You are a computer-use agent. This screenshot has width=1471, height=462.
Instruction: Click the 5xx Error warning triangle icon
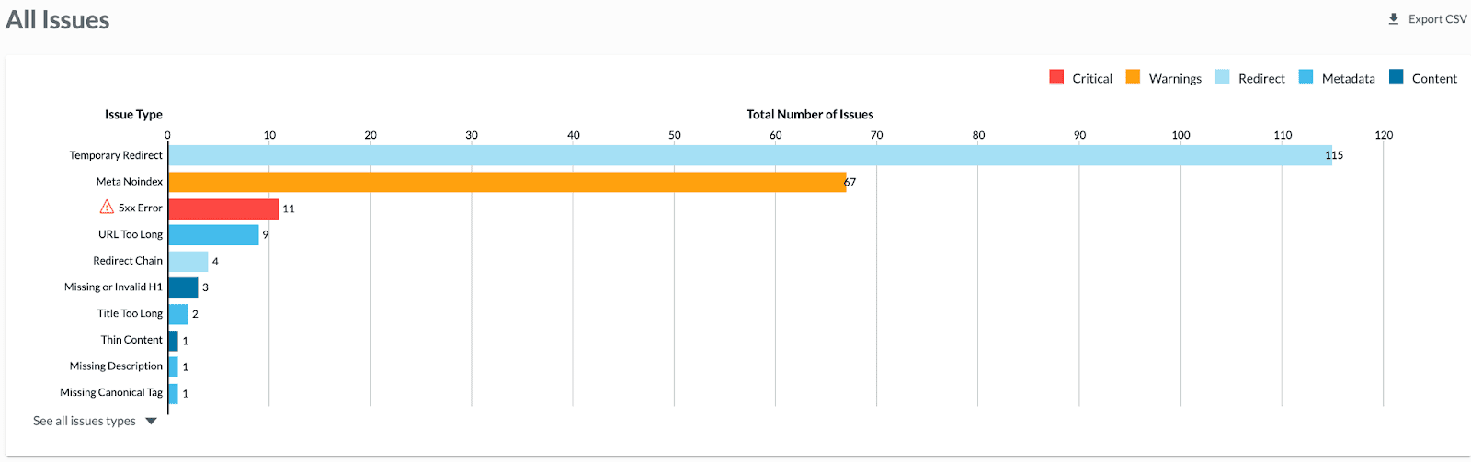pyautogui.click(x=107, y=208)
